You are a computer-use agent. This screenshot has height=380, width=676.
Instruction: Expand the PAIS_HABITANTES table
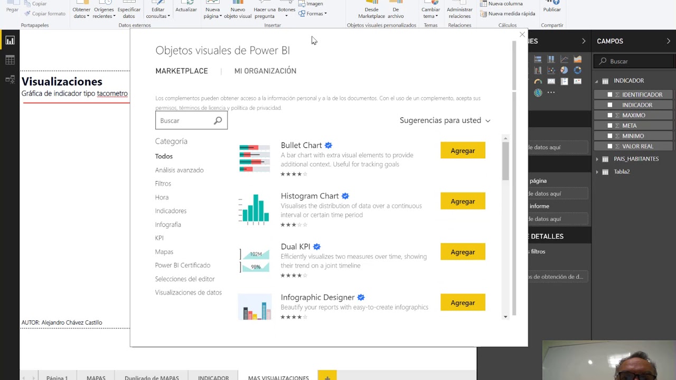click(597, 159)
